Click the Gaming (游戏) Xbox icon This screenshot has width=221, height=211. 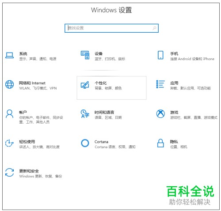click(160, 114)
